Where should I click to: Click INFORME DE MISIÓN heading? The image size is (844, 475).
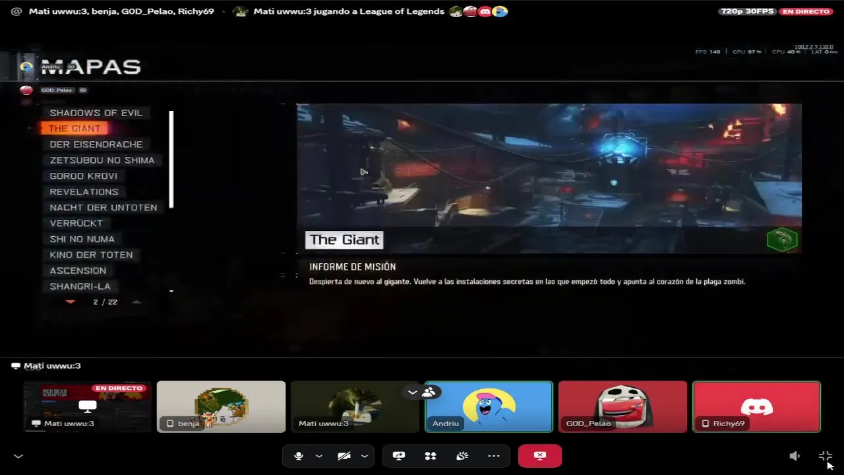tap(353, 267)
